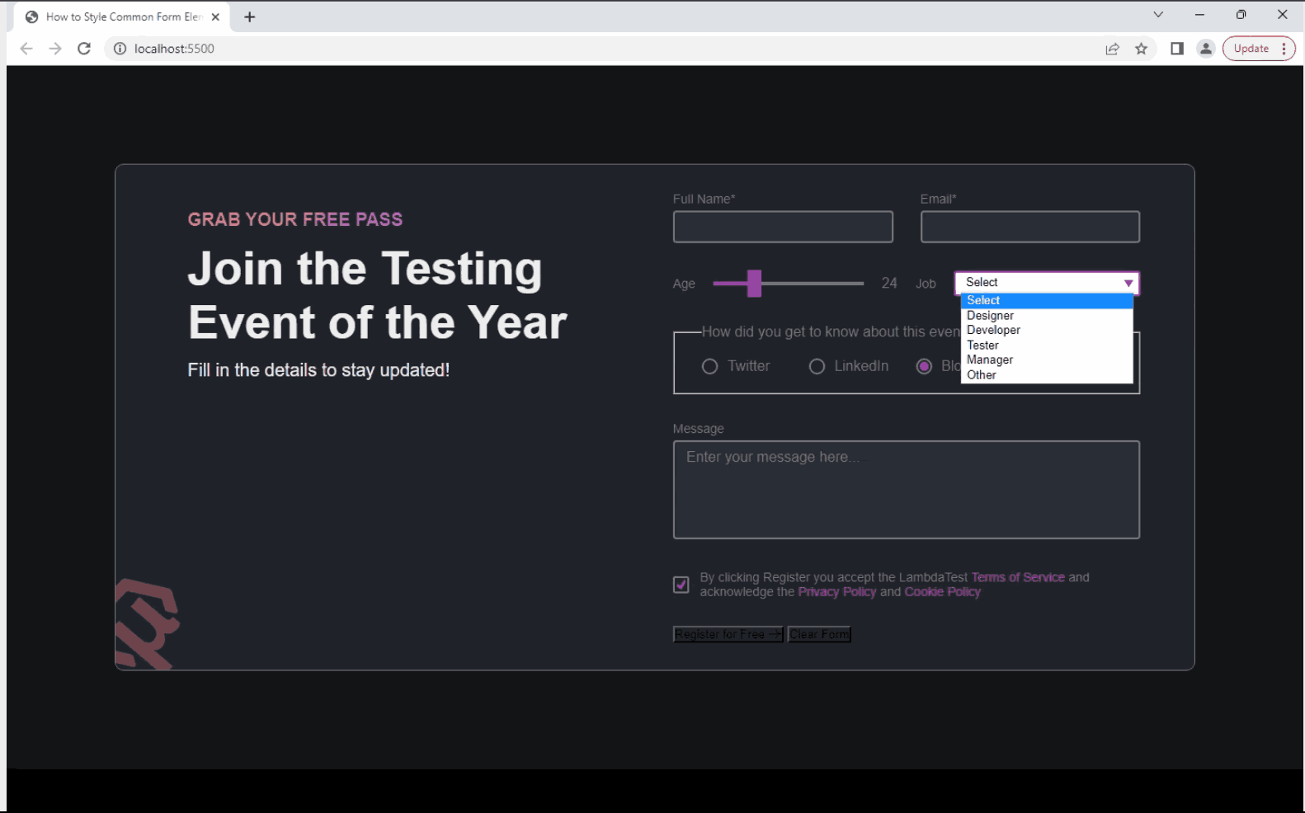Click the Message text area

click(x=907, y=490)
